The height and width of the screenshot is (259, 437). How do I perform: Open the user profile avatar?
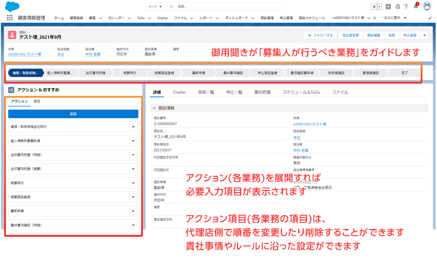pyautogui.click(x=427, y=6)
